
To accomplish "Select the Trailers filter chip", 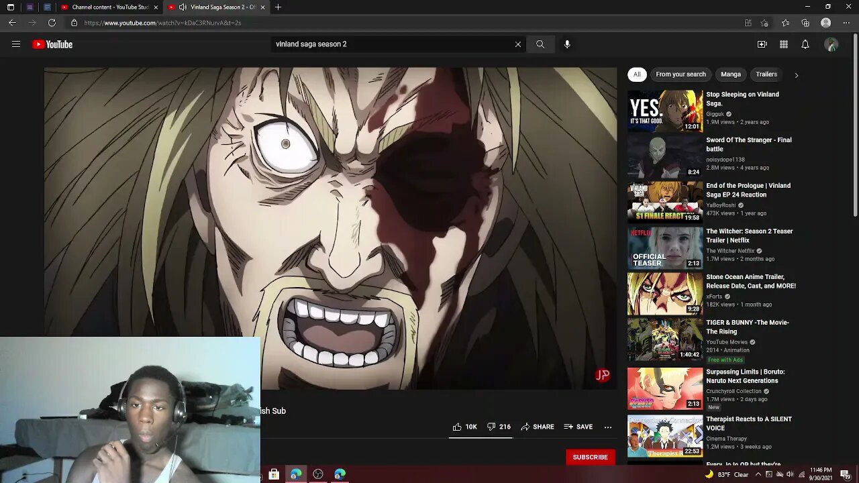I will tap(766, 74).
